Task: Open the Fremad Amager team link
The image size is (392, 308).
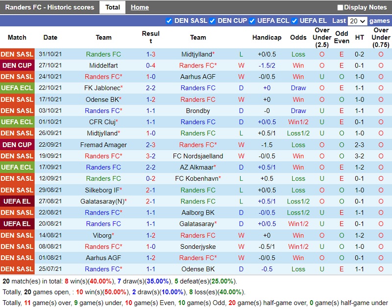Action: point(103,145)
